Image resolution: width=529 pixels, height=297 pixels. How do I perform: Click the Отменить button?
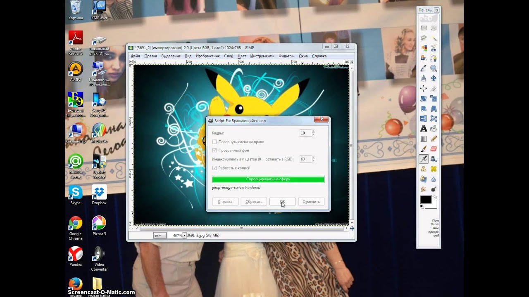(311, 202)
